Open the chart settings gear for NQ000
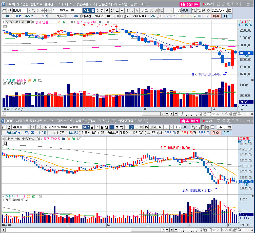 click(x=208, y=10)
